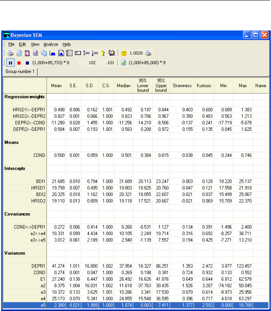The image size is (271, 311).
Task: Copy results using the copy icon
Action: point(44,53)
